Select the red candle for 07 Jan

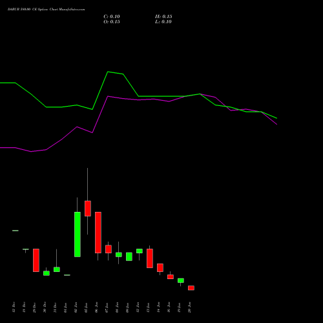click(109, 249)
